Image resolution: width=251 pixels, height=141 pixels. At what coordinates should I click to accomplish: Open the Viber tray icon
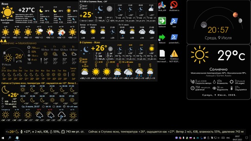tap(176, 138)
